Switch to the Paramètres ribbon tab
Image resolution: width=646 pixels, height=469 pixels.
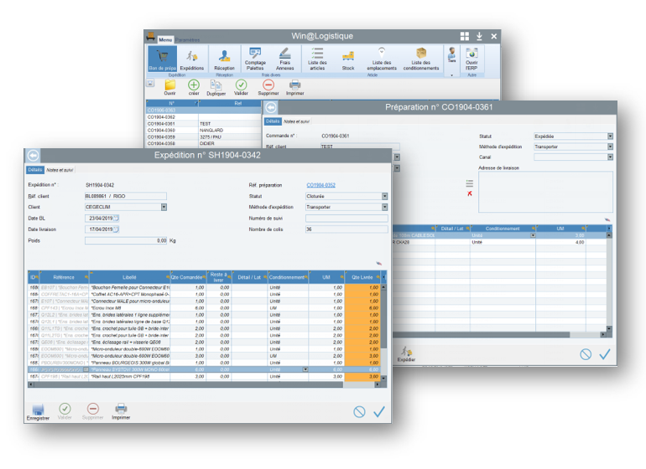187,40
